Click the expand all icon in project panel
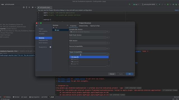The image size is (179, 100). pos(27,7)
